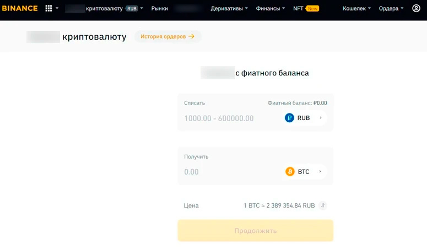Click the History orders arrow icon
This screenshot has height=250, width=427.
[191, 36]
